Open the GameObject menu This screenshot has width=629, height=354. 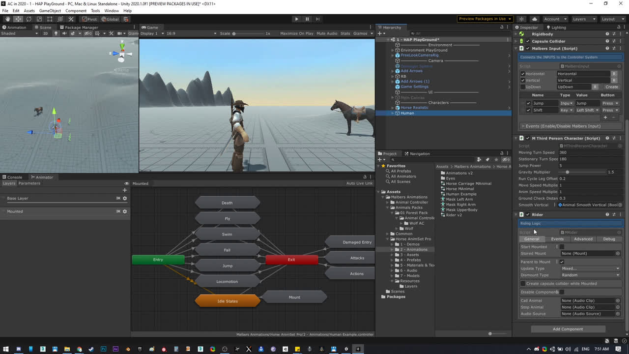tap(50, 11)
